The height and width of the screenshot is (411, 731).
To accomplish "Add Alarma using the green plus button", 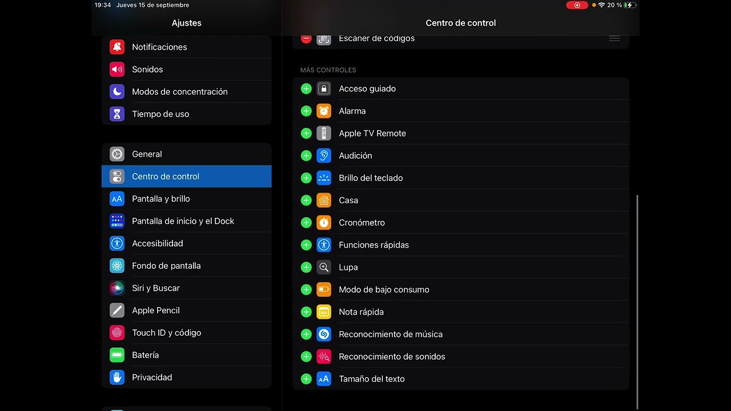I will (x=306, y=111).
